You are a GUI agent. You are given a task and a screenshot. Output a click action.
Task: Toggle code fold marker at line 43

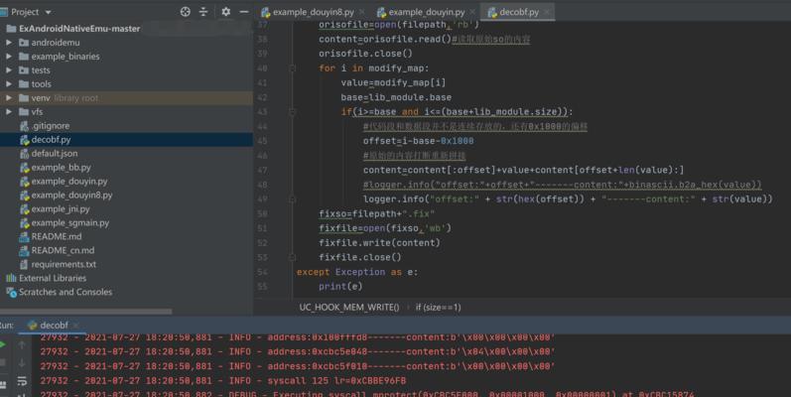(x=292, y=111)
